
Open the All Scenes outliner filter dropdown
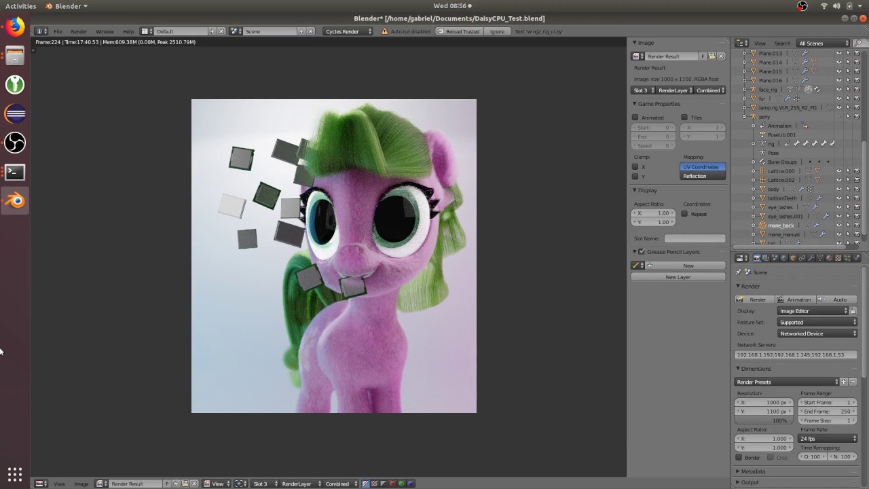click(x=824, y=43)
